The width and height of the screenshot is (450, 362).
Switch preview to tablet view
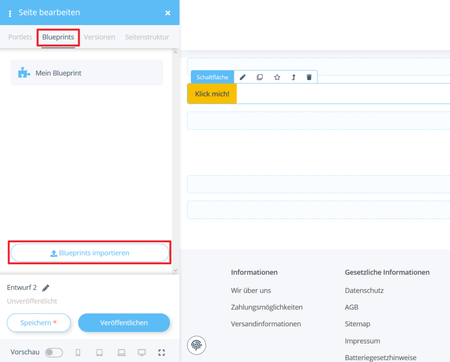tap(99, 352)
